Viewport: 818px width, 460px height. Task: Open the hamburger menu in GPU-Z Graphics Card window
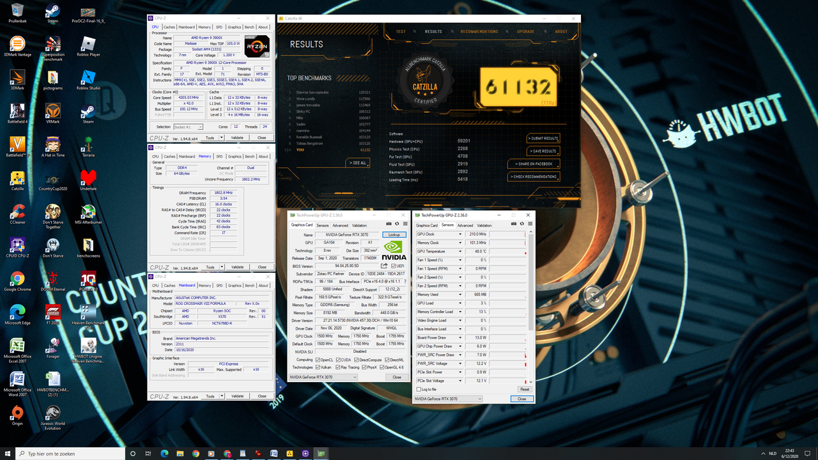click(x=404, y=224)
